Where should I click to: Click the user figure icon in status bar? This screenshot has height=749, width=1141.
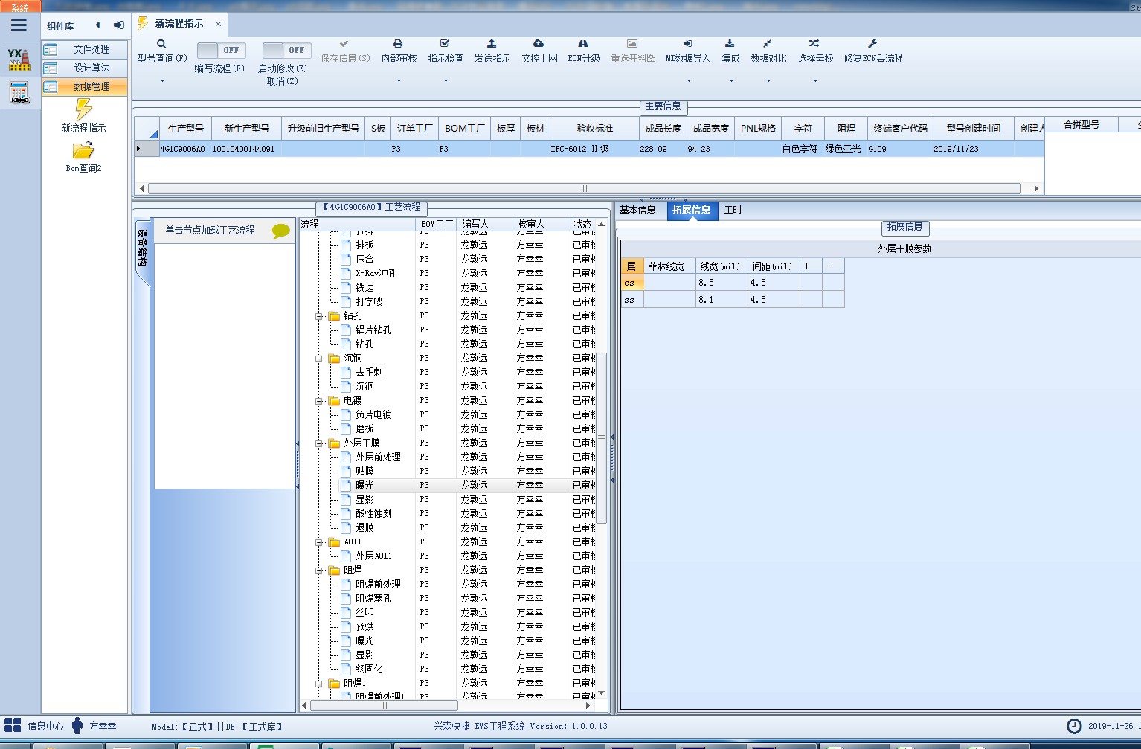(77, 726)
